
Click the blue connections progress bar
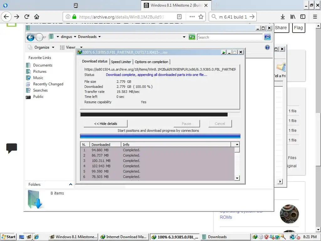tap(160, 136)
